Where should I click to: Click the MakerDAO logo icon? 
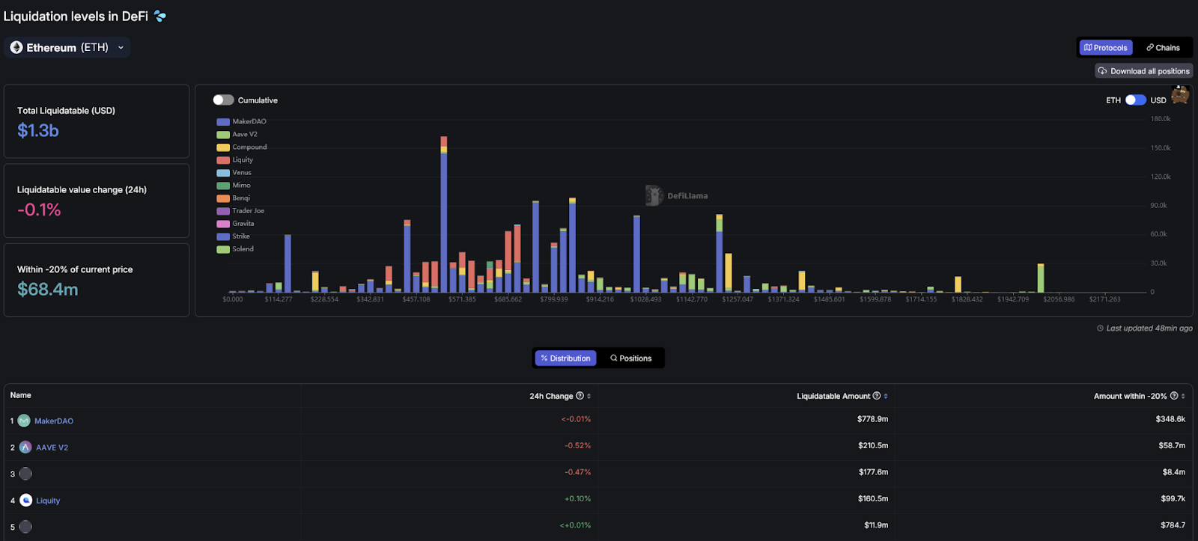(x=24, y=421)
